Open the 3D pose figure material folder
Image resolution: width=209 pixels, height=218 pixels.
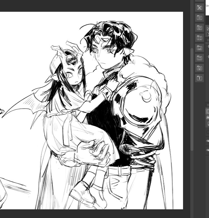point(199,78)
